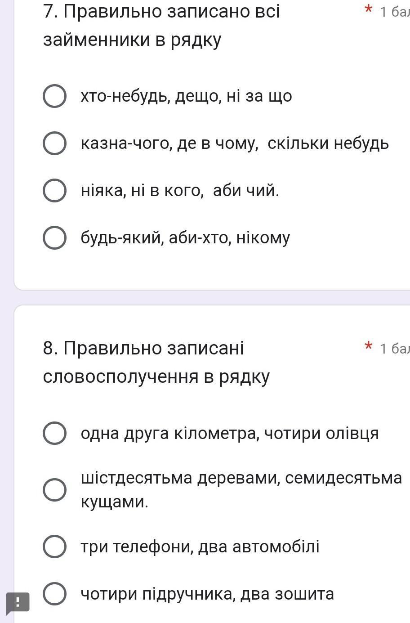Click the red required asterisk on question 8

coord(368,346)
